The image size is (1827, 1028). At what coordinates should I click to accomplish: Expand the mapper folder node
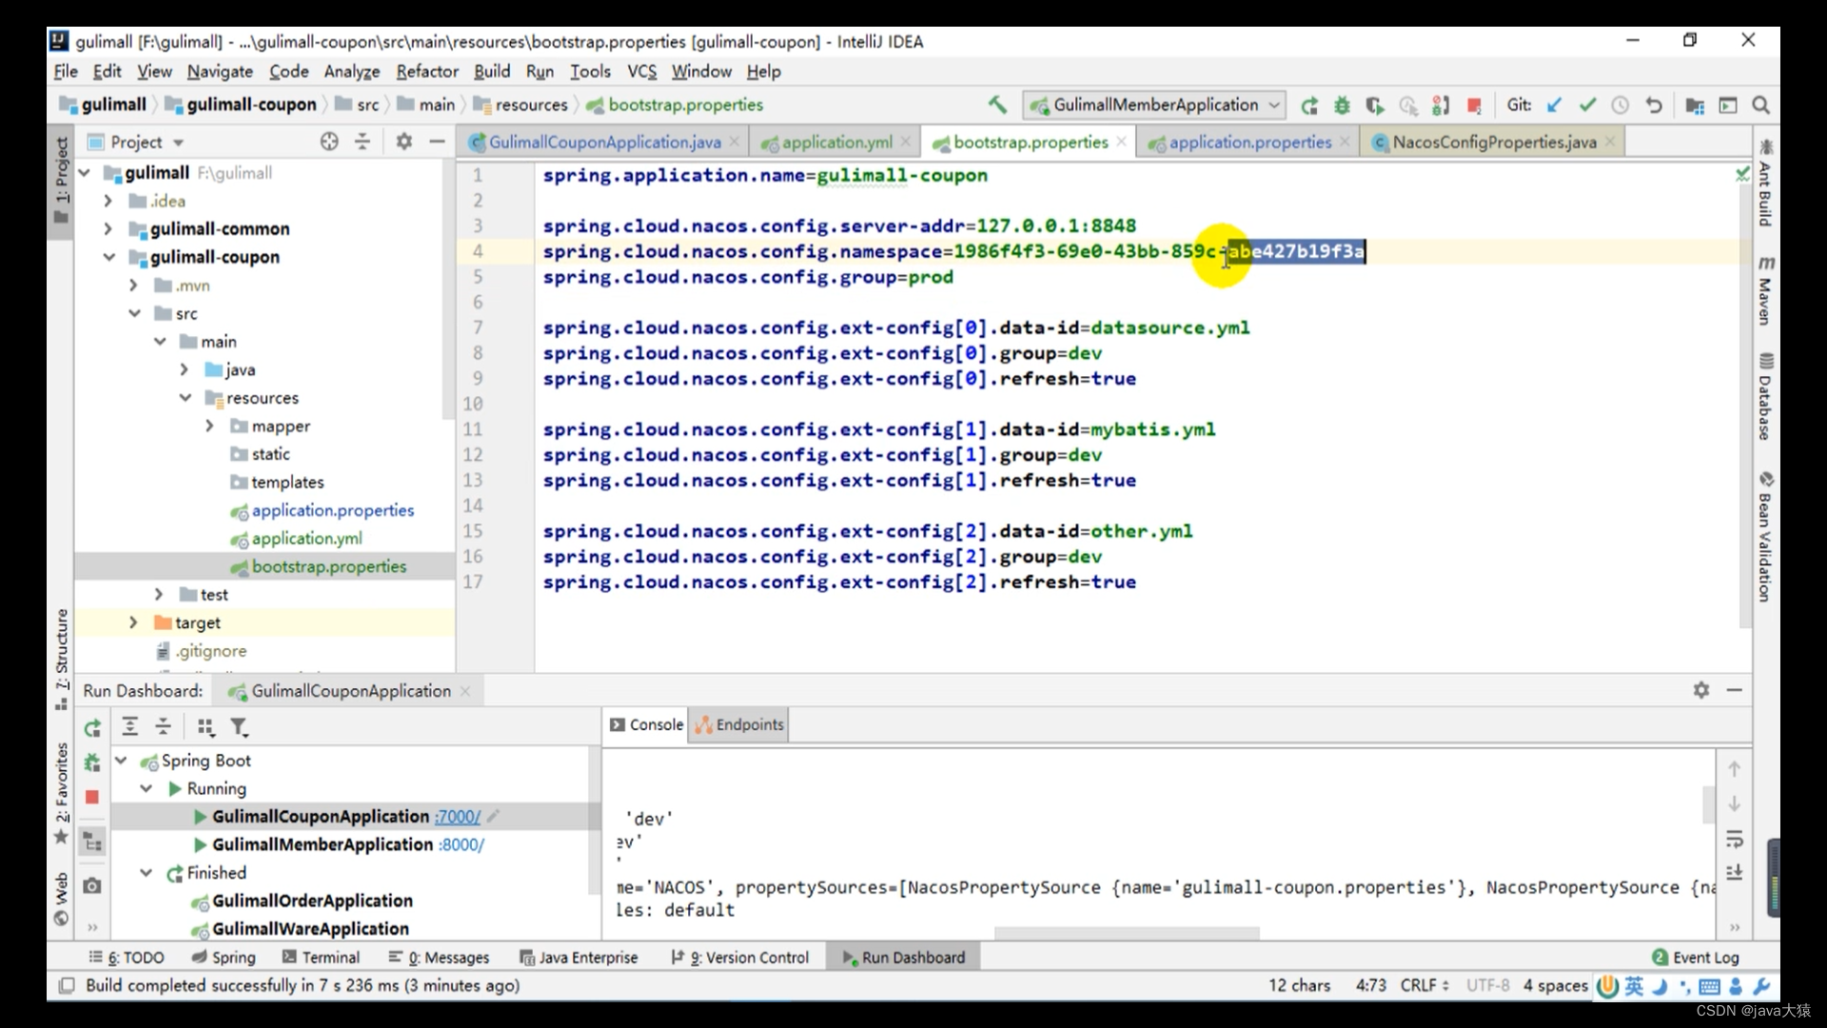210,425
